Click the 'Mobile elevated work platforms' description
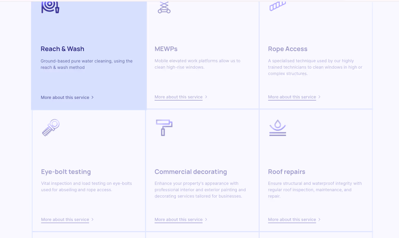Screen dimensions: 399x238 (x=197, y=64)
